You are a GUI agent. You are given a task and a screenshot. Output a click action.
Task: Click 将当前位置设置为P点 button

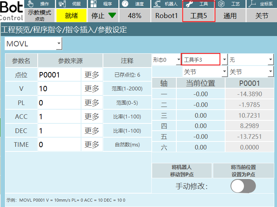(243, 171)
